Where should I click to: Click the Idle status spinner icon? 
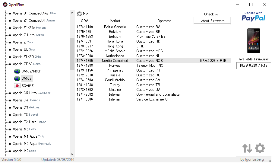(x=79, y=14)
